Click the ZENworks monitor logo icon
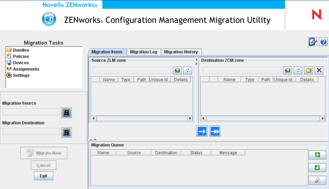Viewport: 329px width, 189px height. (x=49, y=19)
